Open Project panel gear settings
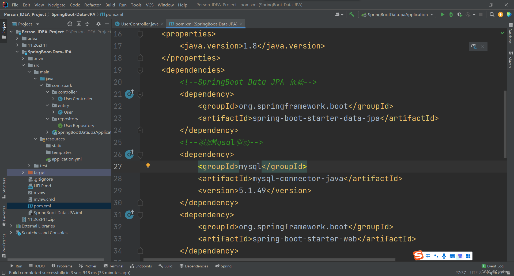This screenshot has height=276, width=514. click(x=99, y=24)
